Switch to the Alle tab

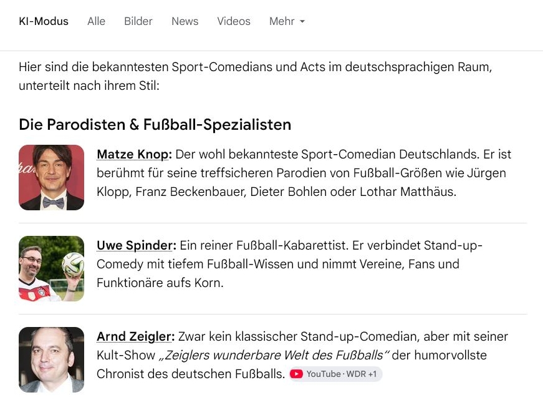[96, 21]
